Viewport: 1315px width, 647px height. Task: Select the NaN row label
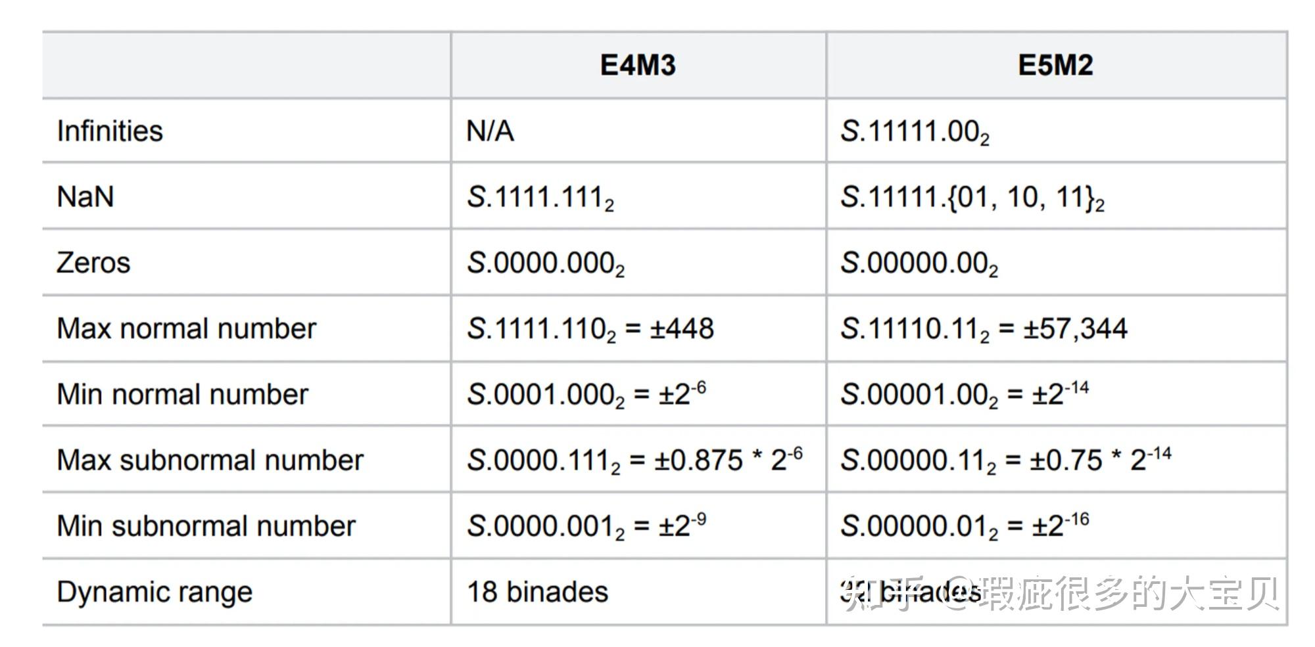(x=85, y=196)
